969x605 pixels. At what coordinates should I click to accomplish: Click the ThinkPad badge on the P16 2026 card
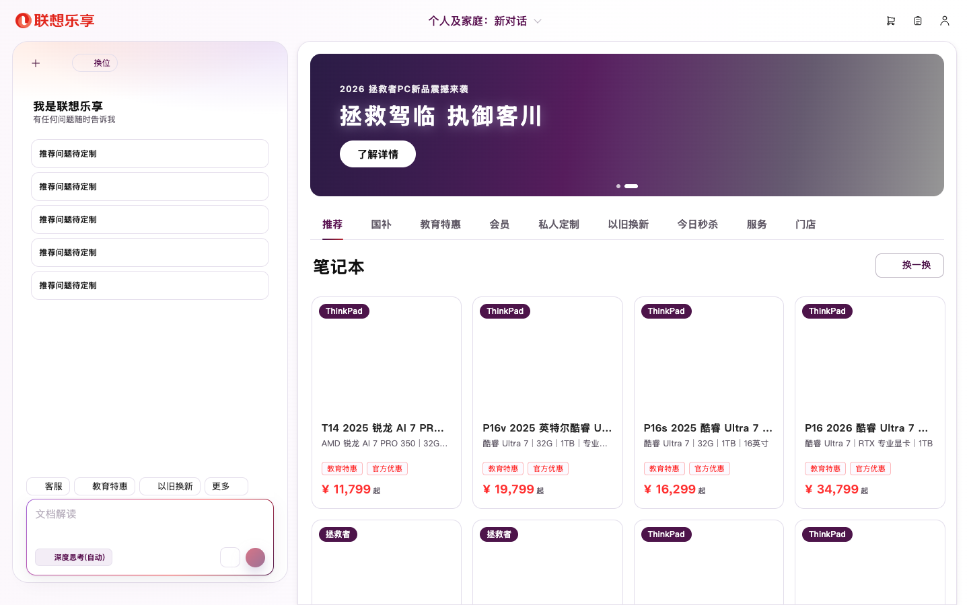click(827, 311)
